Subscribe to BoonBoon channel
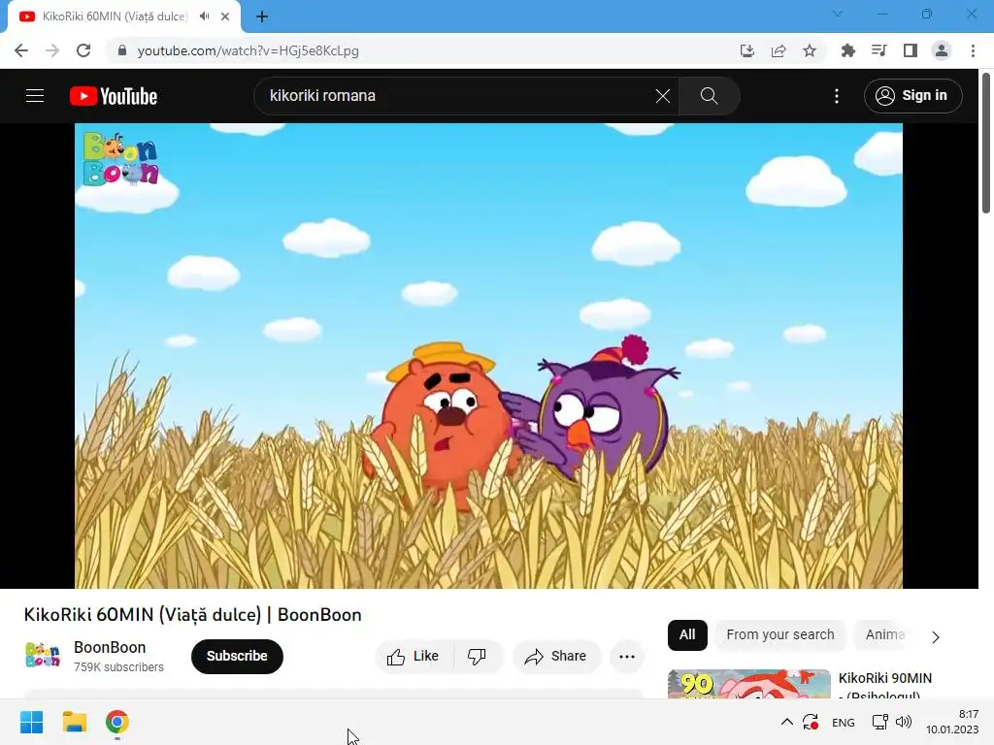The height and width of the screenshot is (745, 994). (x=237, y=657)
